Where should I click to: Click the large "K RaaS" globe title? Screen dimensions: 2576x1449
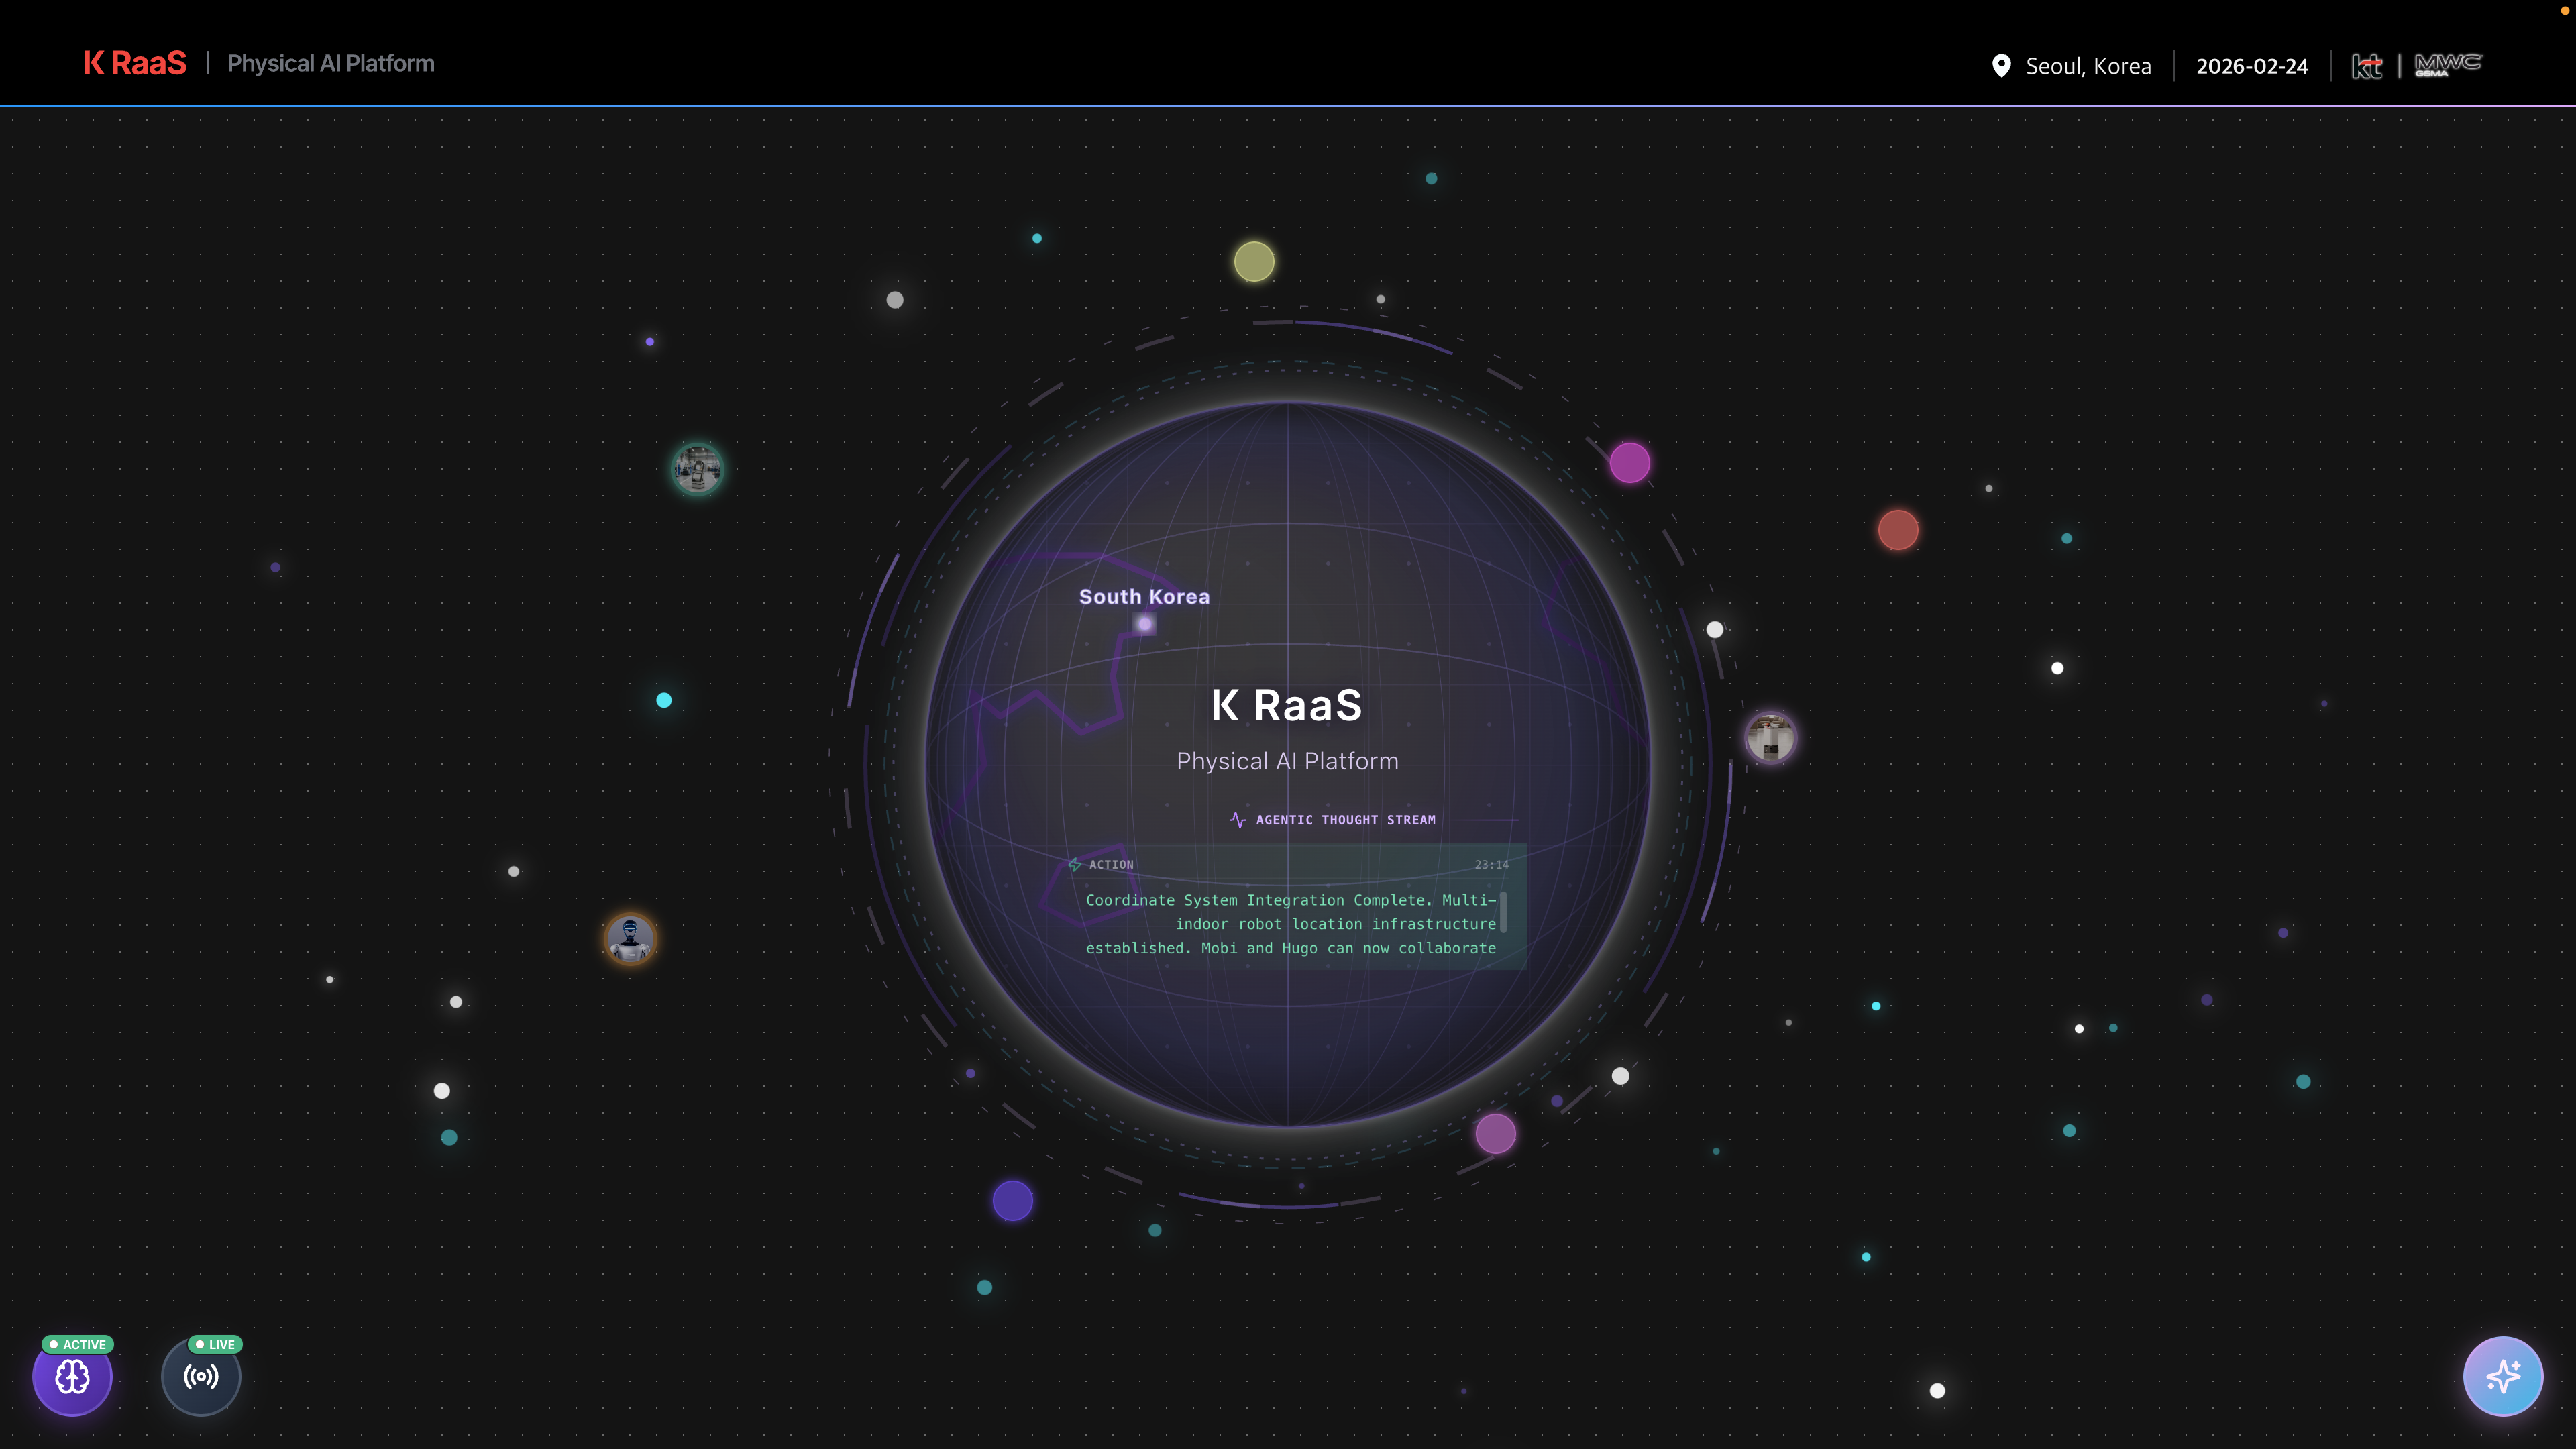click(1287, 705)
